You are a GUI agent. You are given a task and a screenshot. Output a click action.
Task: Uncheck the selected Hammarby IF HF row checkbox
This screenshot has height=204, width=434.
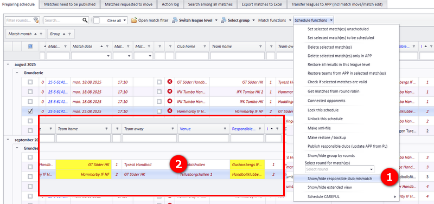tap(30, 111)
